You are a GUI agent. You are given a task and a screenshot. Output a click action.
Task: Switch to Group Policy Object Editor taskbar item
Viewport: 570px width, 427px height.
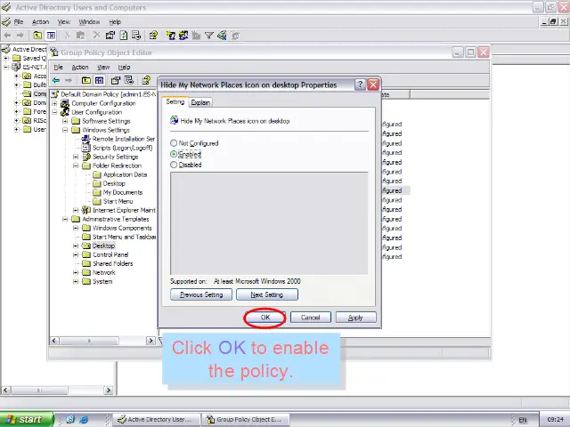pyautogui.click(x=246, y=419)
